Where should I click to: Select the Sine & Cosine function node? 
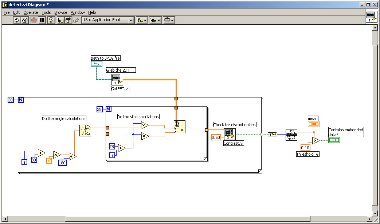[85, 131]
